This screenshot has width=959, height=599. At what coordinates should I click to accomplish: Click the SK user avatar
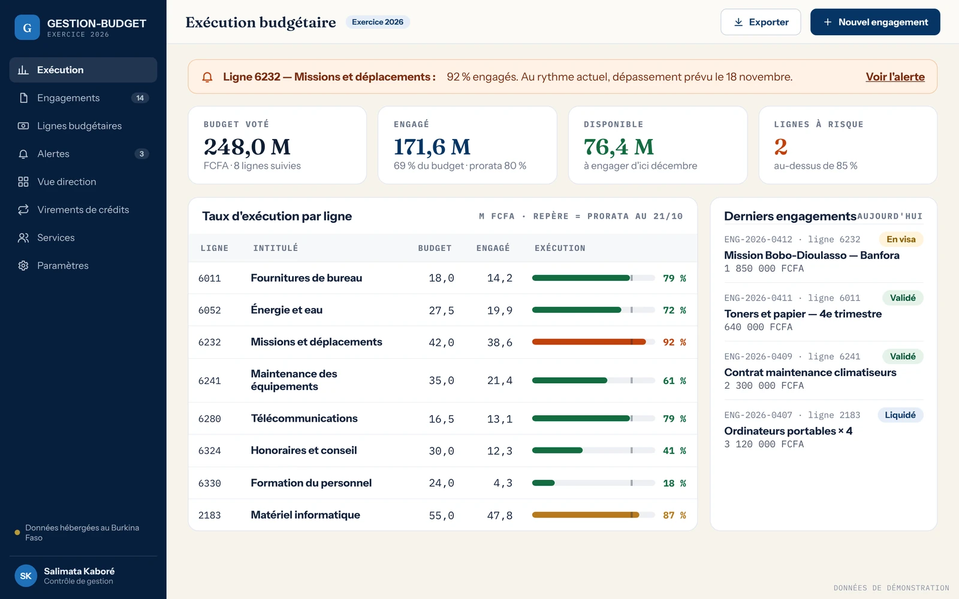point(26,576)
